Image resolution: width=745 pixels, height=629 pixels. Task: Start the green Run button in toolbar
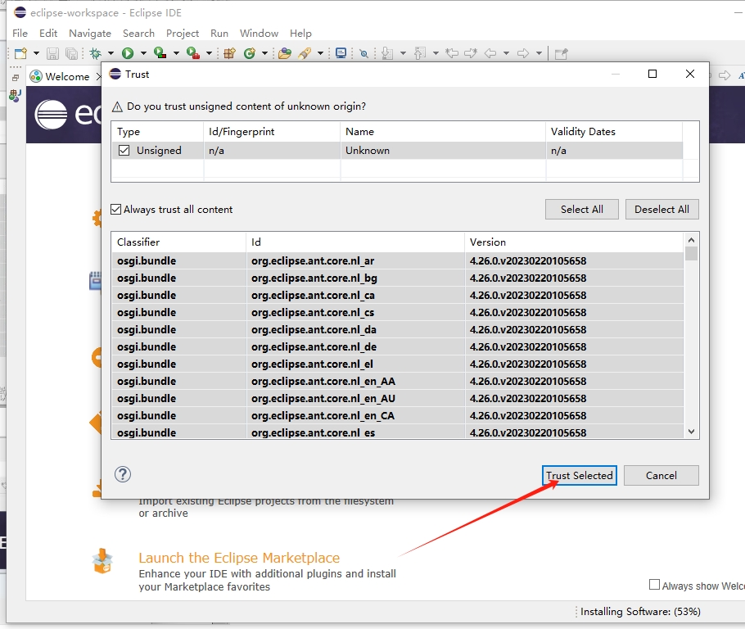point(128,53)
